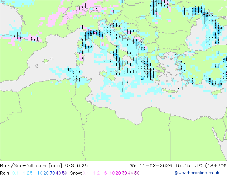Click the 'GFS 0.25' model label
Image resolution: width=227 pixels, height=176 pixels.
tap(76, 166)
